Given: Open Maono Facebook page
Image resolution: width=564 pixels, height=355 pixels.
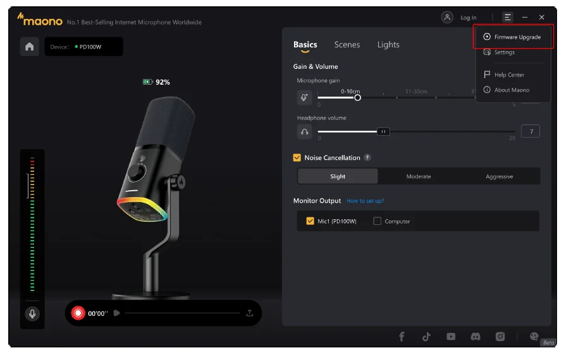Looking at the screenshot, I should click(402, 336).
